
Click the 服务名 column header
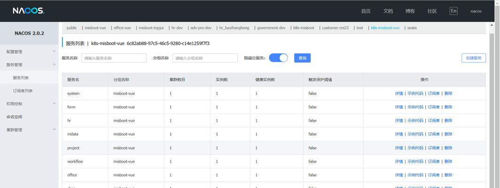[85, 79]
